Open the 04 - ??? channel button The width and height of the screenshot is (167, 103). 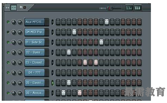pyautogui.click(x=34, y=73)
